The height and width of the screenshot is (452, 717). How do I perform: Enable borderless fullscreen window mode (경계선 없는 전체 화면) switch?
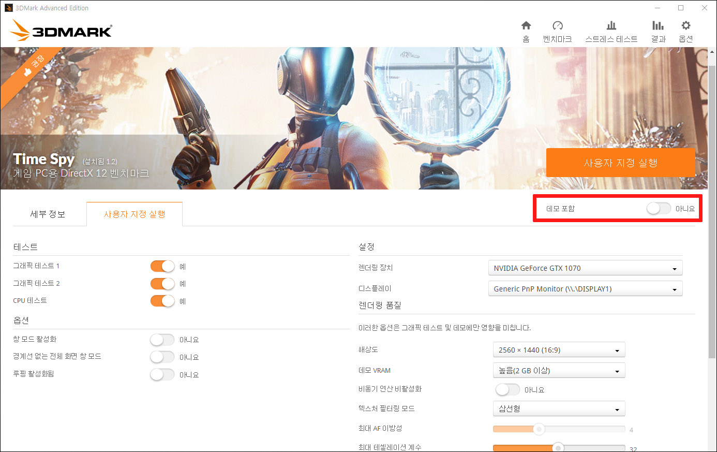[162, 357]
